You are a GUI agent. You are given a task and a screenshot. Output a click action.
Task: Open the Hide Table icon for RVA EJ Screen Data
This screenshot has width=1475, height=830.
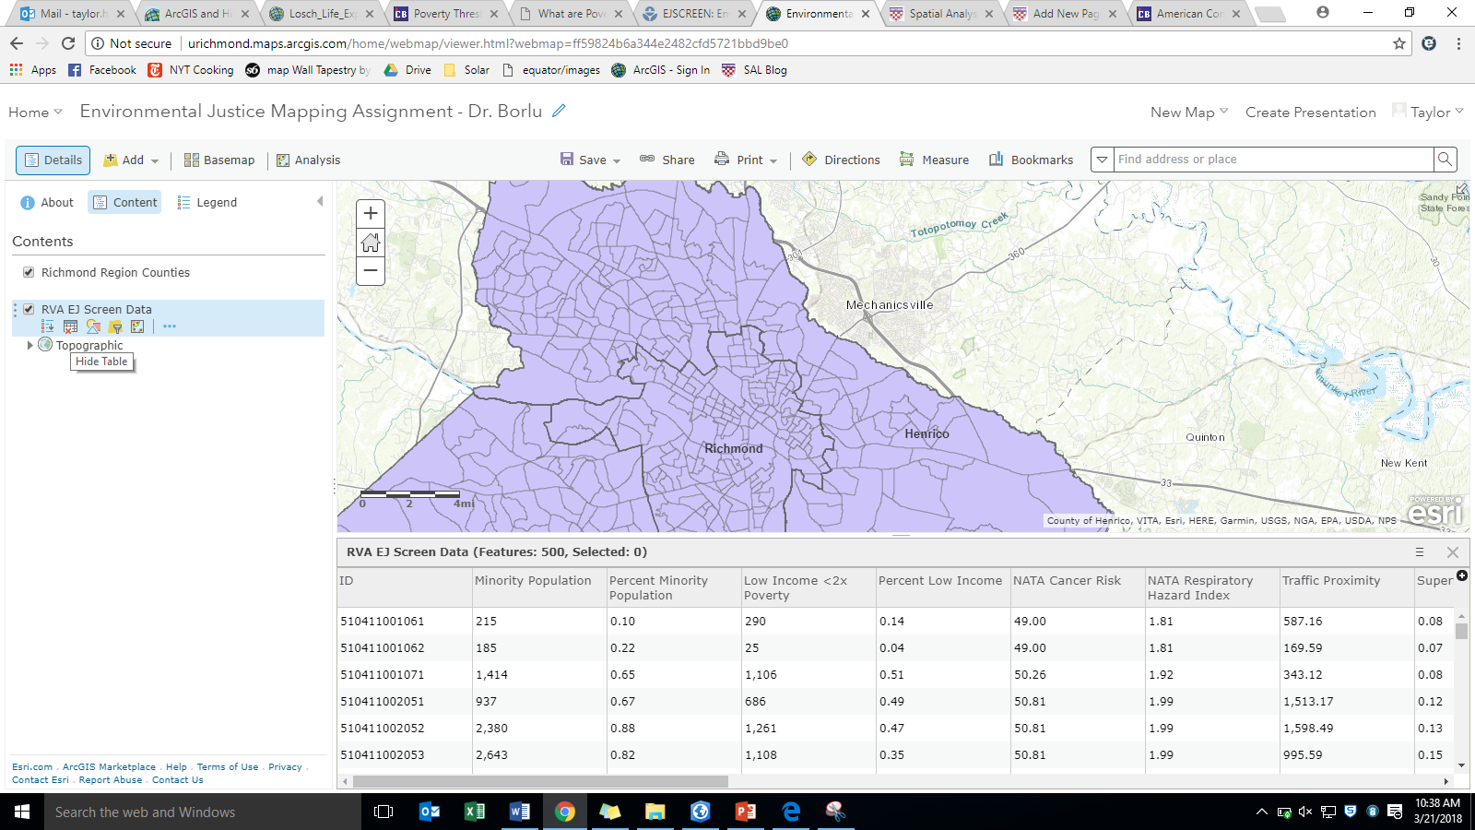[70, 326]
